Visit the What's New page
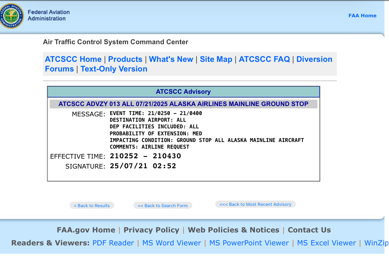 point(171,59)
